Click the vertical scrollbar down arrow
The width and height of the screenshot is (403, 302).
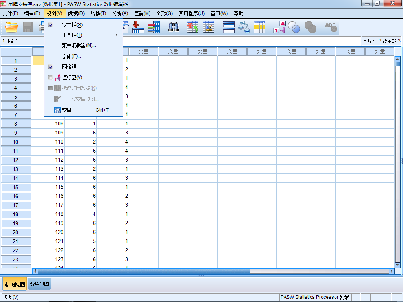click(x=397, y=265)
